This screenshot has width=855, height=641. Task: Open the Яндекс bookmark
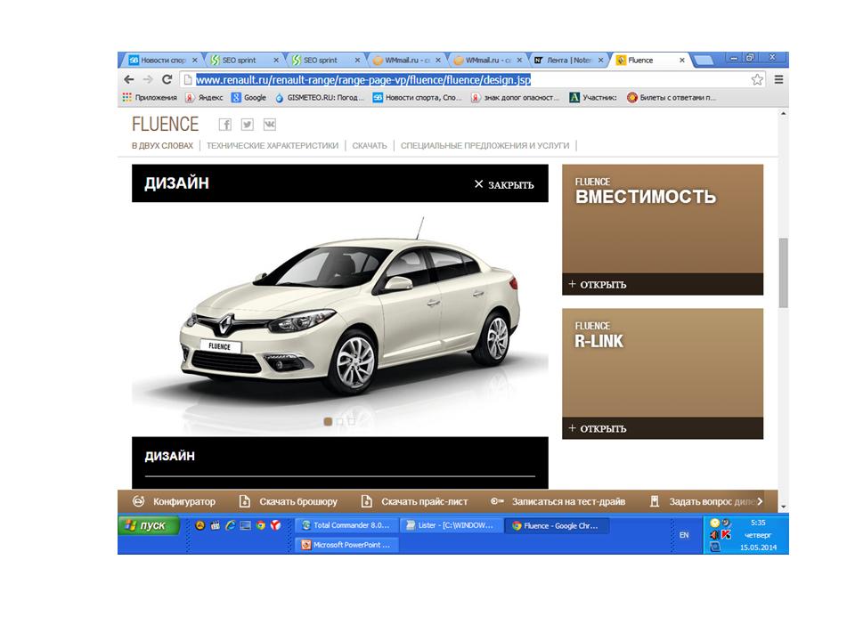(204, 98)
